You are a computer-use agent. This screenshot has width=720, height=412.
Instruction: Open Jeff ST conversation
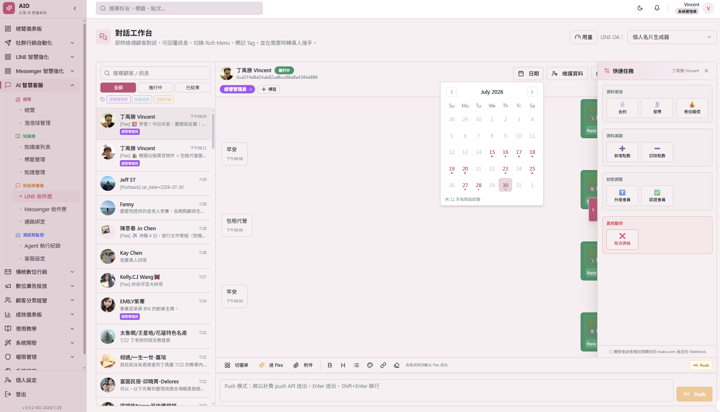click(x=154, y=183)
